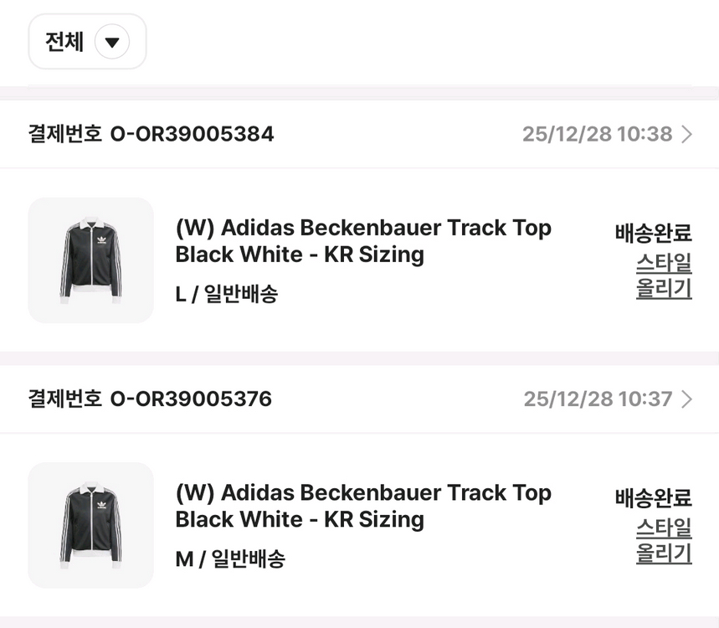The image size is (719, 628).
Task: Expand order details chevron next to 10:38
Action: pos(687,134)
